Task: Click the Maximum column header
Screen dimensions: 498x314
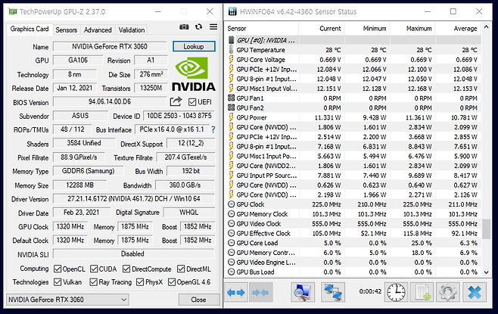Action: pyautogui.click(x=412, y=29)
